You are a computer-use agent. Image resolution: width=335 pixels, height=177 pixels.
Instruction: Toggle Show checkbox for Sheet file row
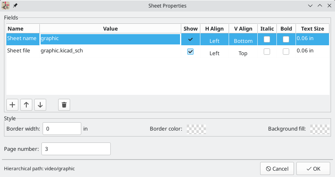pyautogui.click(x=190, y=52)
